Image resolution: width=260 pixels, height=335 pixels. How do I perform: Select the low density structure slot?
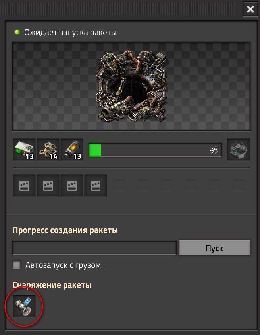[48, 150]
